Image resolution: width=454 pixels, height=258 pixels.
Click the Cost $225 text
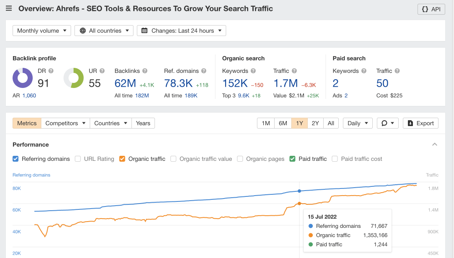coord(389,95)
